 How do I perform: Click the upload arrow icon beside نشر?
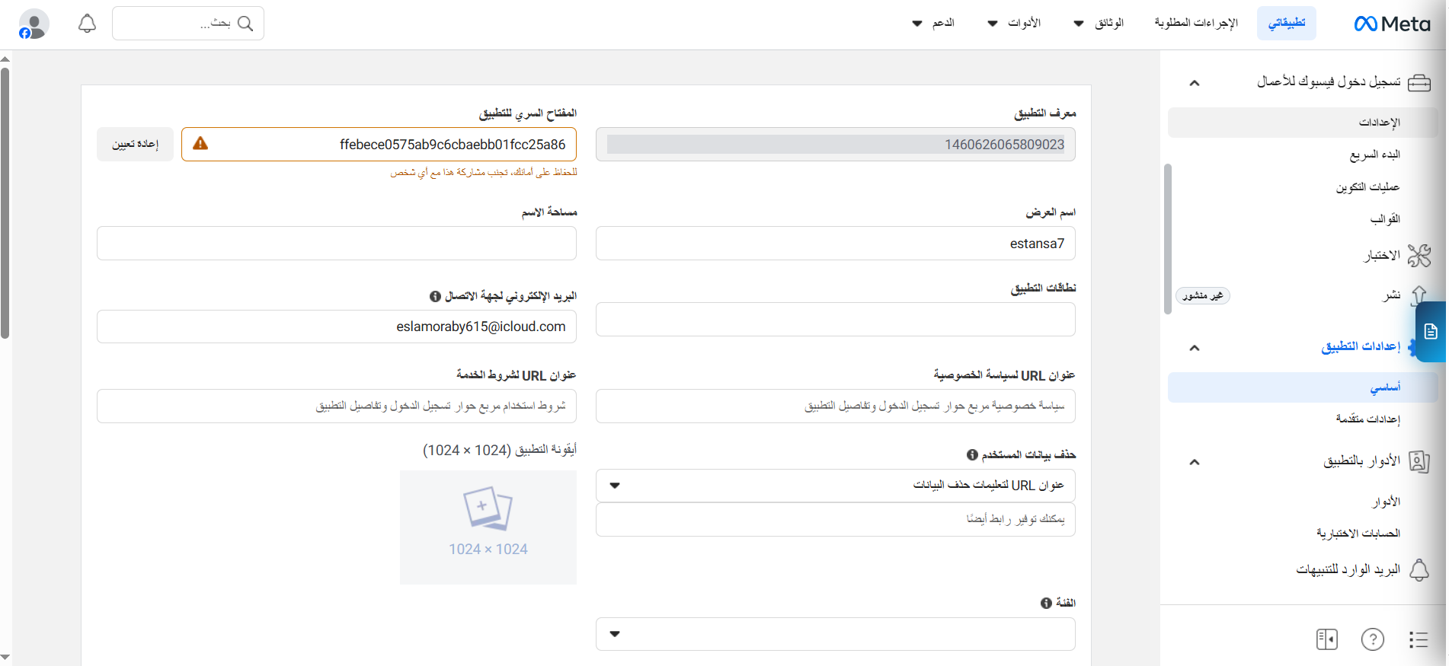click(x=1419, y=295)
